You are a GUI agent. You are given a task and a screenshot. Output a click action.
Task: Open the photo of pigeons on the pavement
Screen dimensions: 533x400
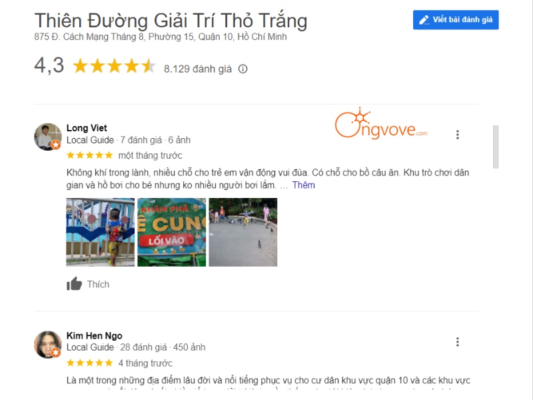(243, 232)
